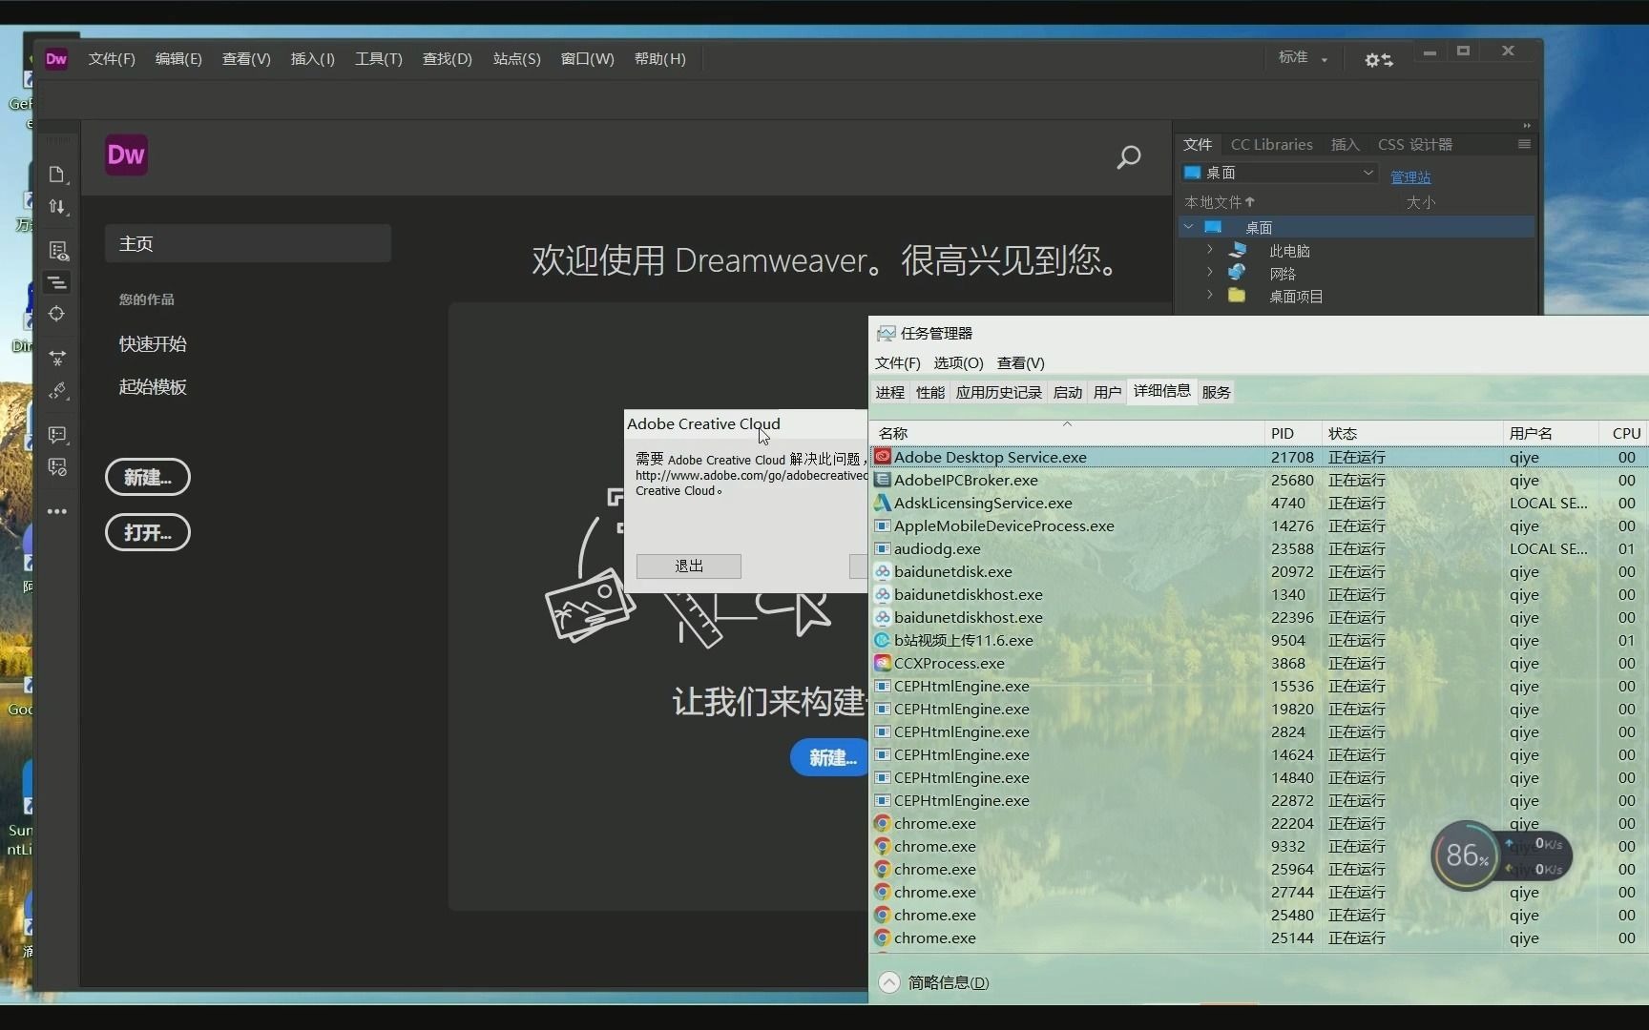Viewport: 1649px width, 1030px height.
Task: Click the expand all code icon
Action: 57,358
